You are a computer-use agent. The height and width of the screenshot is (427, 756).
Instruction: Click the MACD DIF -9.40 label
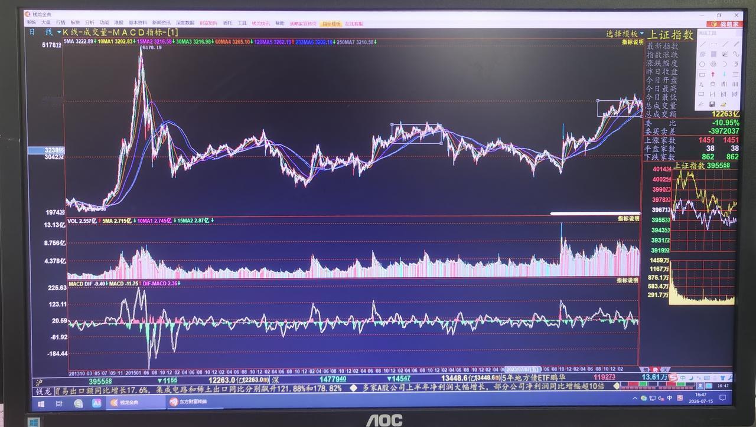pos(87,284)
